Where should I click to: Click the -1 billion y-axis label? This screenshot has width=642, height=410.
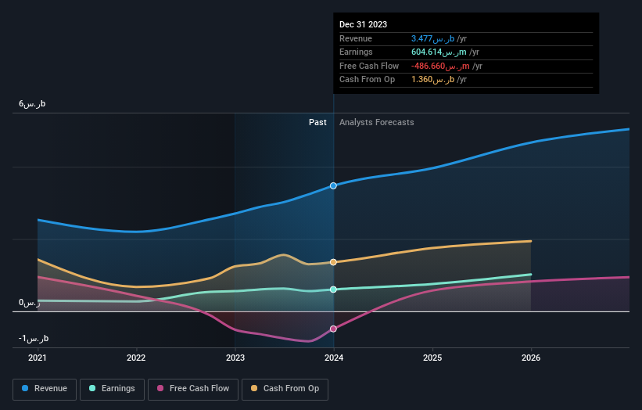click(34, 338)
